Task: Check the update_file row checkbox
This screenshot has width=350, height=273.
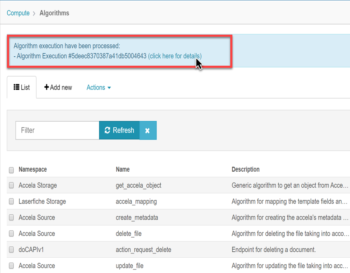Action: click(12, 266)
